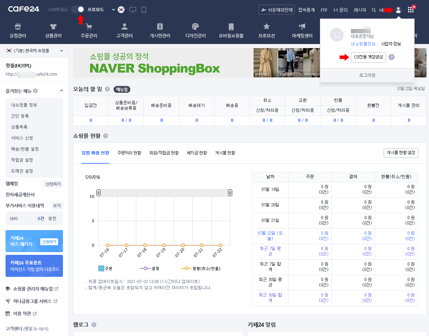The image size is (429, 336).
Task: Open the app grid menu icon
Action: click(x=411, y=10)
